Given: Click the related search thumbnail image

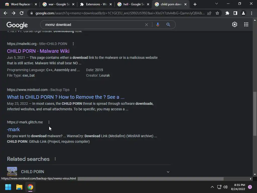Looking at the screenshot, I should 12,171.
